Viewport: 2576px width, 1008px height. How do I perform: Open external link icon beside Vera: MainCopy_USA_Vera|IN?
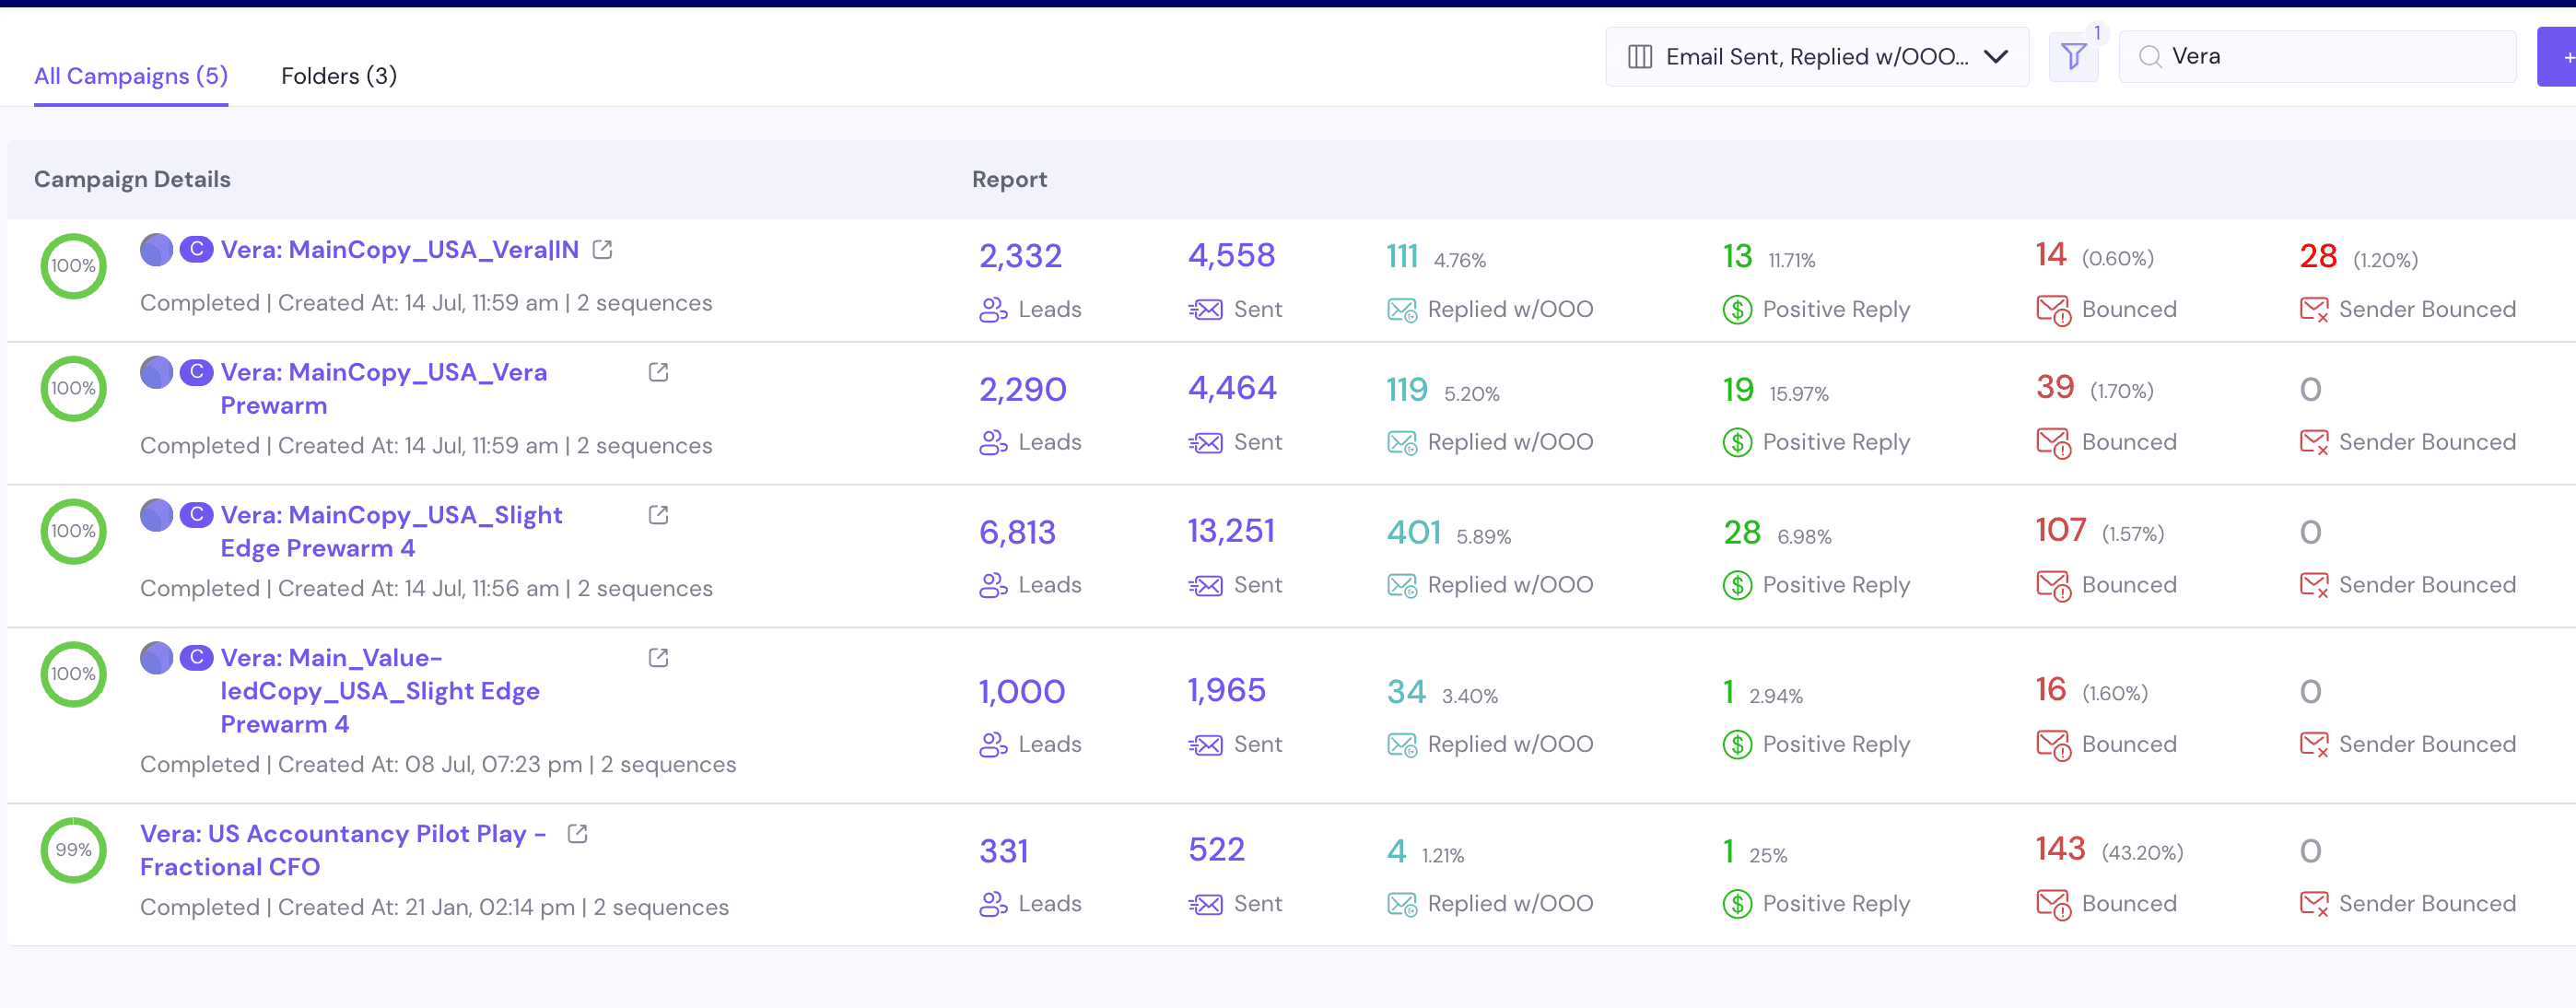[x=602, y=249]
